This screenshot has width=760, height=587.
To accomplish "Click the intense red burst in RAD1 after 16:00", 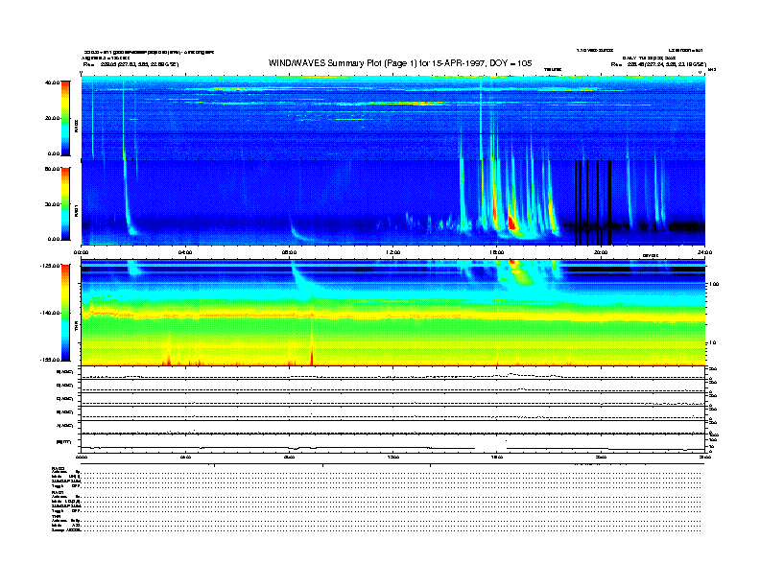I will pos(511,223).
